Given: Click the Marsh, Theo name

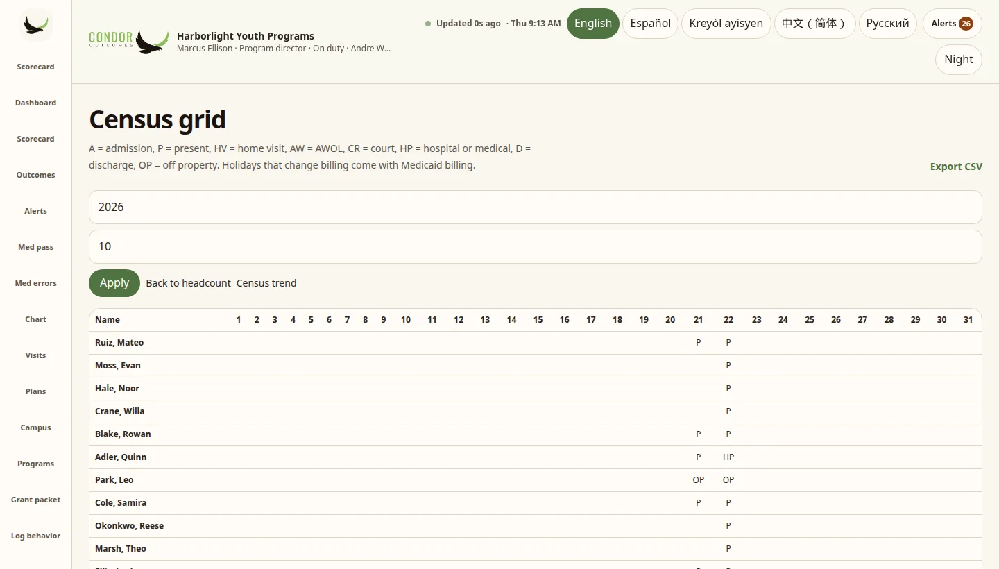Looking at the screenshot, I should pos(121,549).
